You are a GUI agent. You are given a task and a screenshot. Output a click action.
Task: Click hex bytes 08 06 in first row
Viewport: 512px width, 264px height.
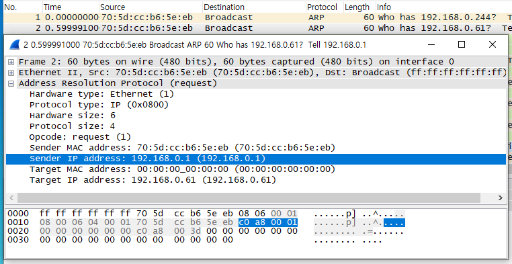pos(252,214)
